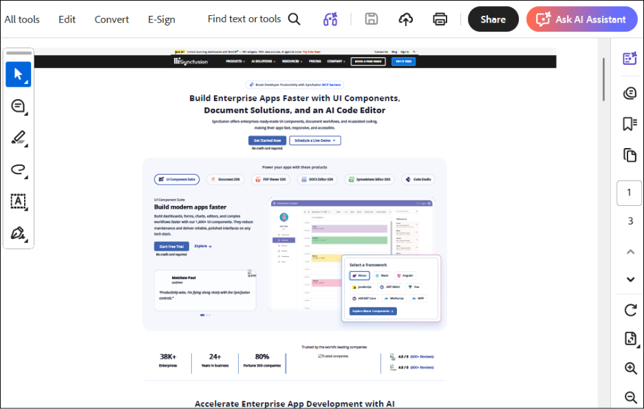The image size is (644, 409).
Task: Open the Highlight tool options dropdown
Action: (25, 145)
